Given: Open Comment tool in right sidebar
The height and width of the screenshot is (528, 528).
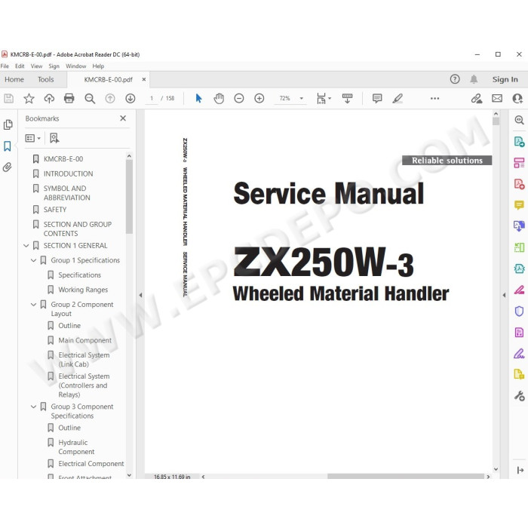Looking at the screenshot, I should point(519,204).
